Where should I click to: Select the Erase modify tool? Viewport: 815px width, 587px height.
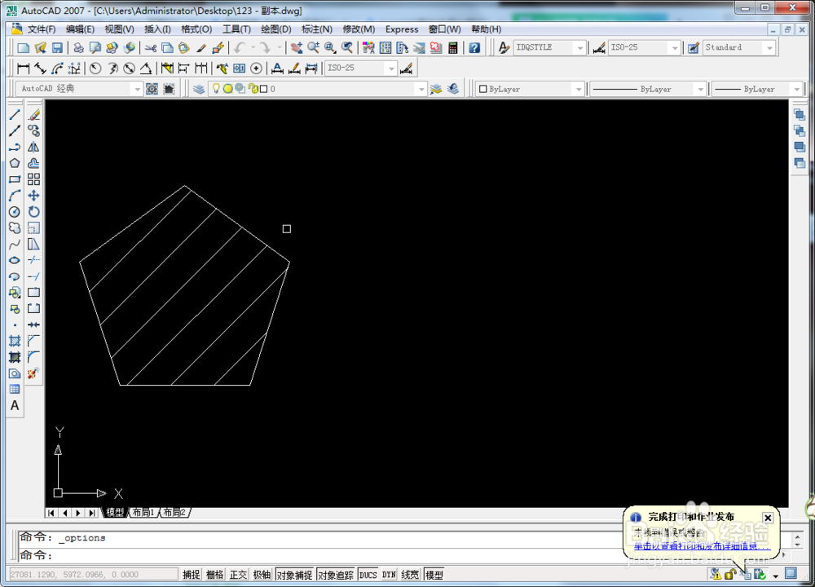click(33, 114)
